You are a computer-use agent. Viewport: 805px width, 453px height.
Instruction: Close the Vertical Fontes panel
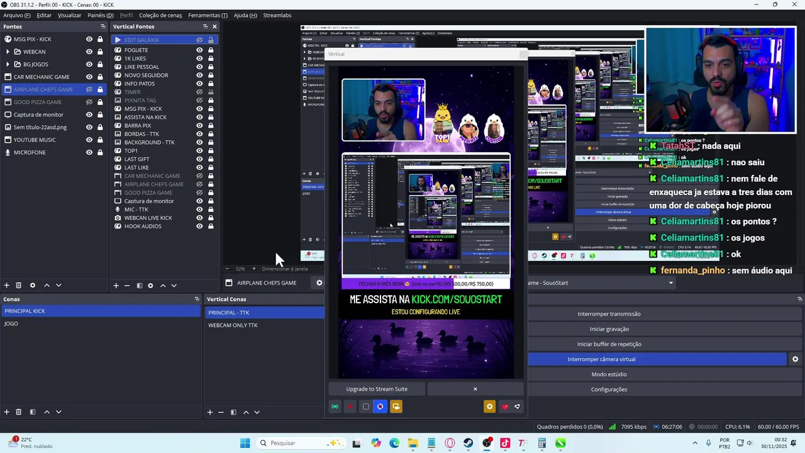(x=214, y=26)
